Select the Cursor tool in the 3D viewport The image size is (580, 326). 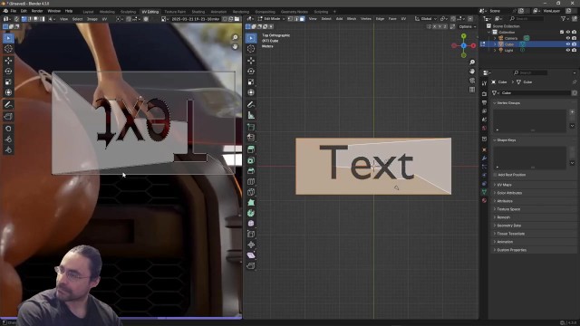tap(251, 48)
